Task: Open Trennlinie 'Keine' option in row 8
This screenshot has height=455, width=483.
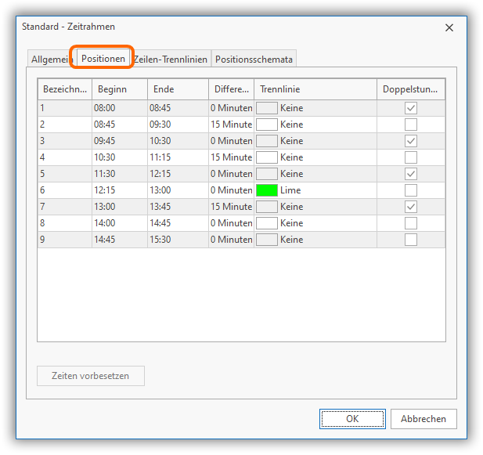Action: point(291,223)
